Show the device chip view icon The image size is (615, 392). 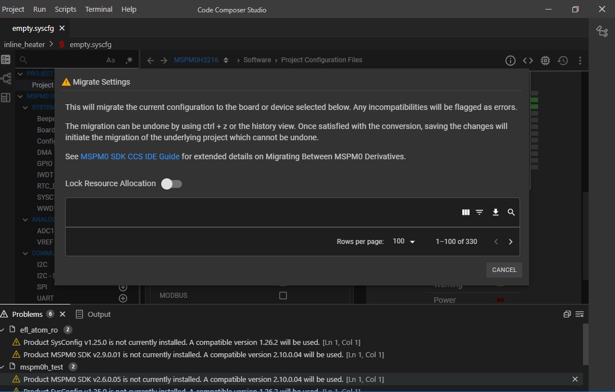point(545,61)
